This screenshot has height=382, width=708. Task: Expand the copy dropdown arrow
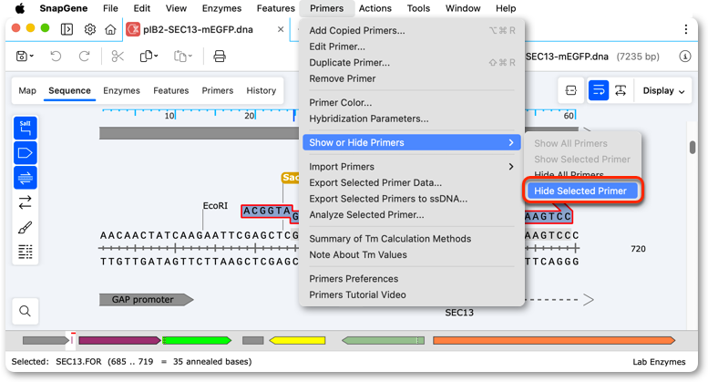(156, 56)
